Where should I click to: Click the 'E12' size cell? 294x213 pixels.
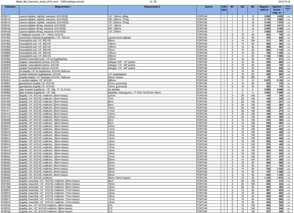110,208
